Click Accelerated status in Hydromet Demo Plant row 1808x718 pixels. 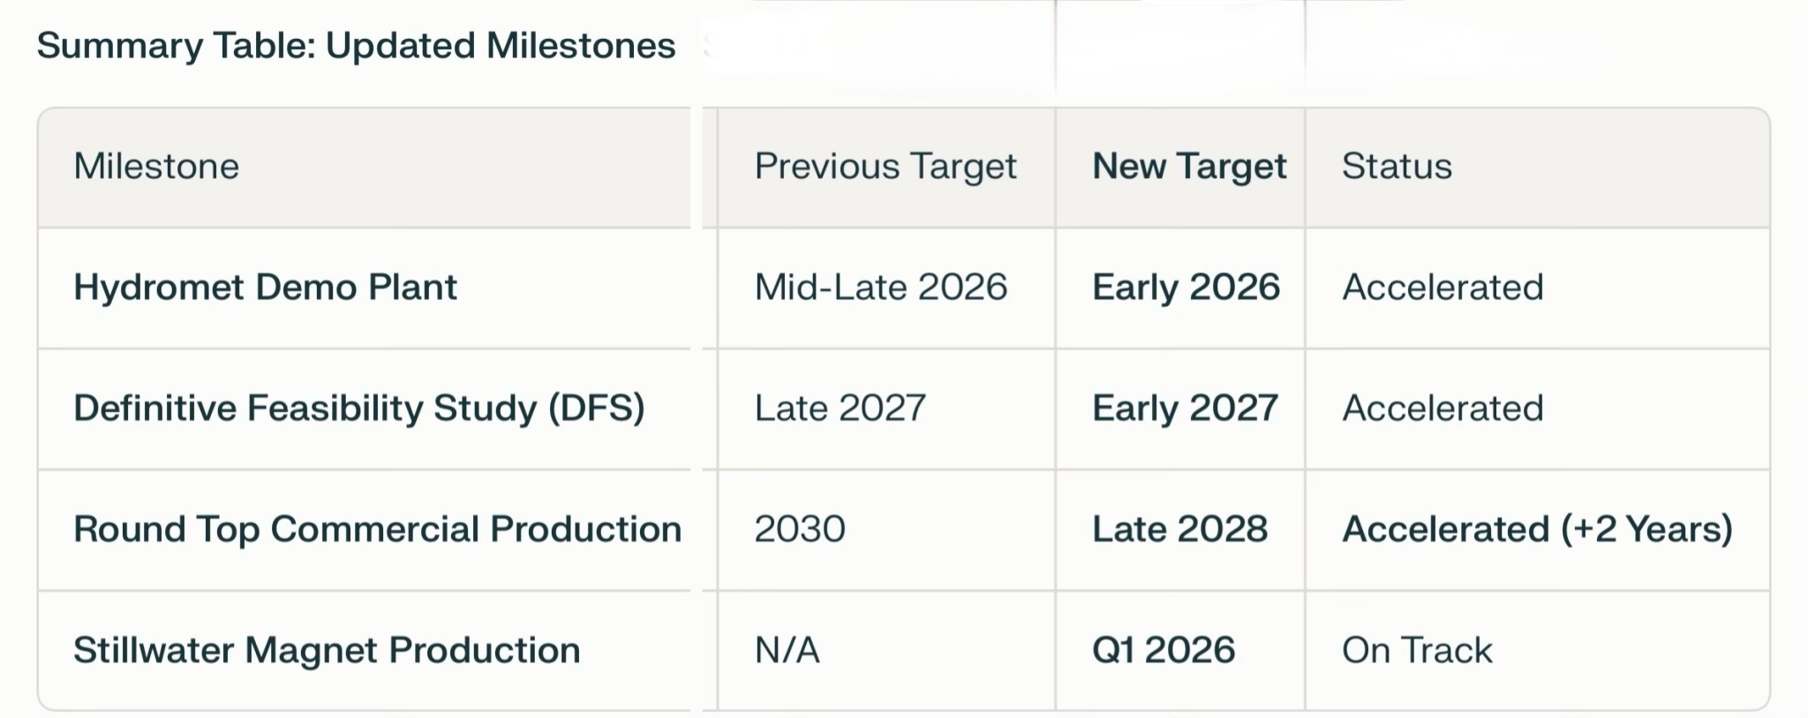click(1443, 288)
